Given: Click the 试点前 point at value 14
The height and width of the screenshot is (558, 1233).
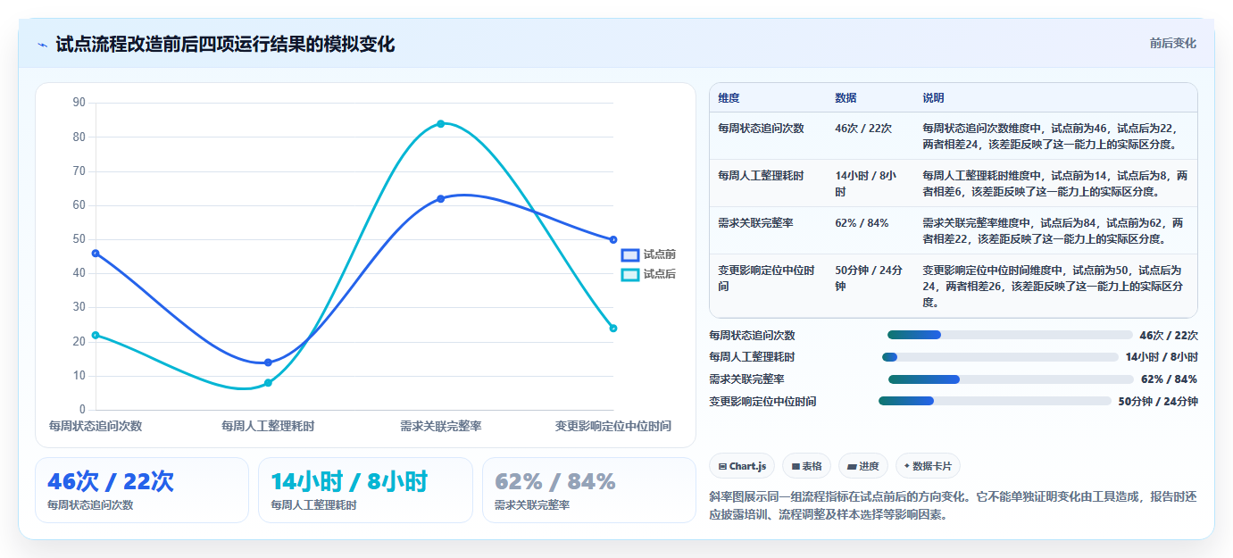Looking at the screenshot, I should pos(268,362).
